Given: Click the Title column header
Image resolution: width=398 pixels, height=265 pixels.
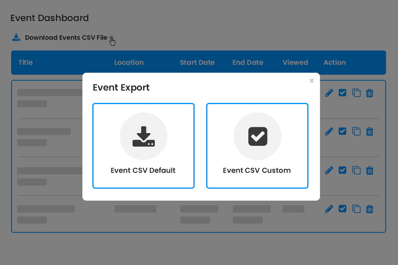Looking at the screenshot, I should click(x=25, y=62).
